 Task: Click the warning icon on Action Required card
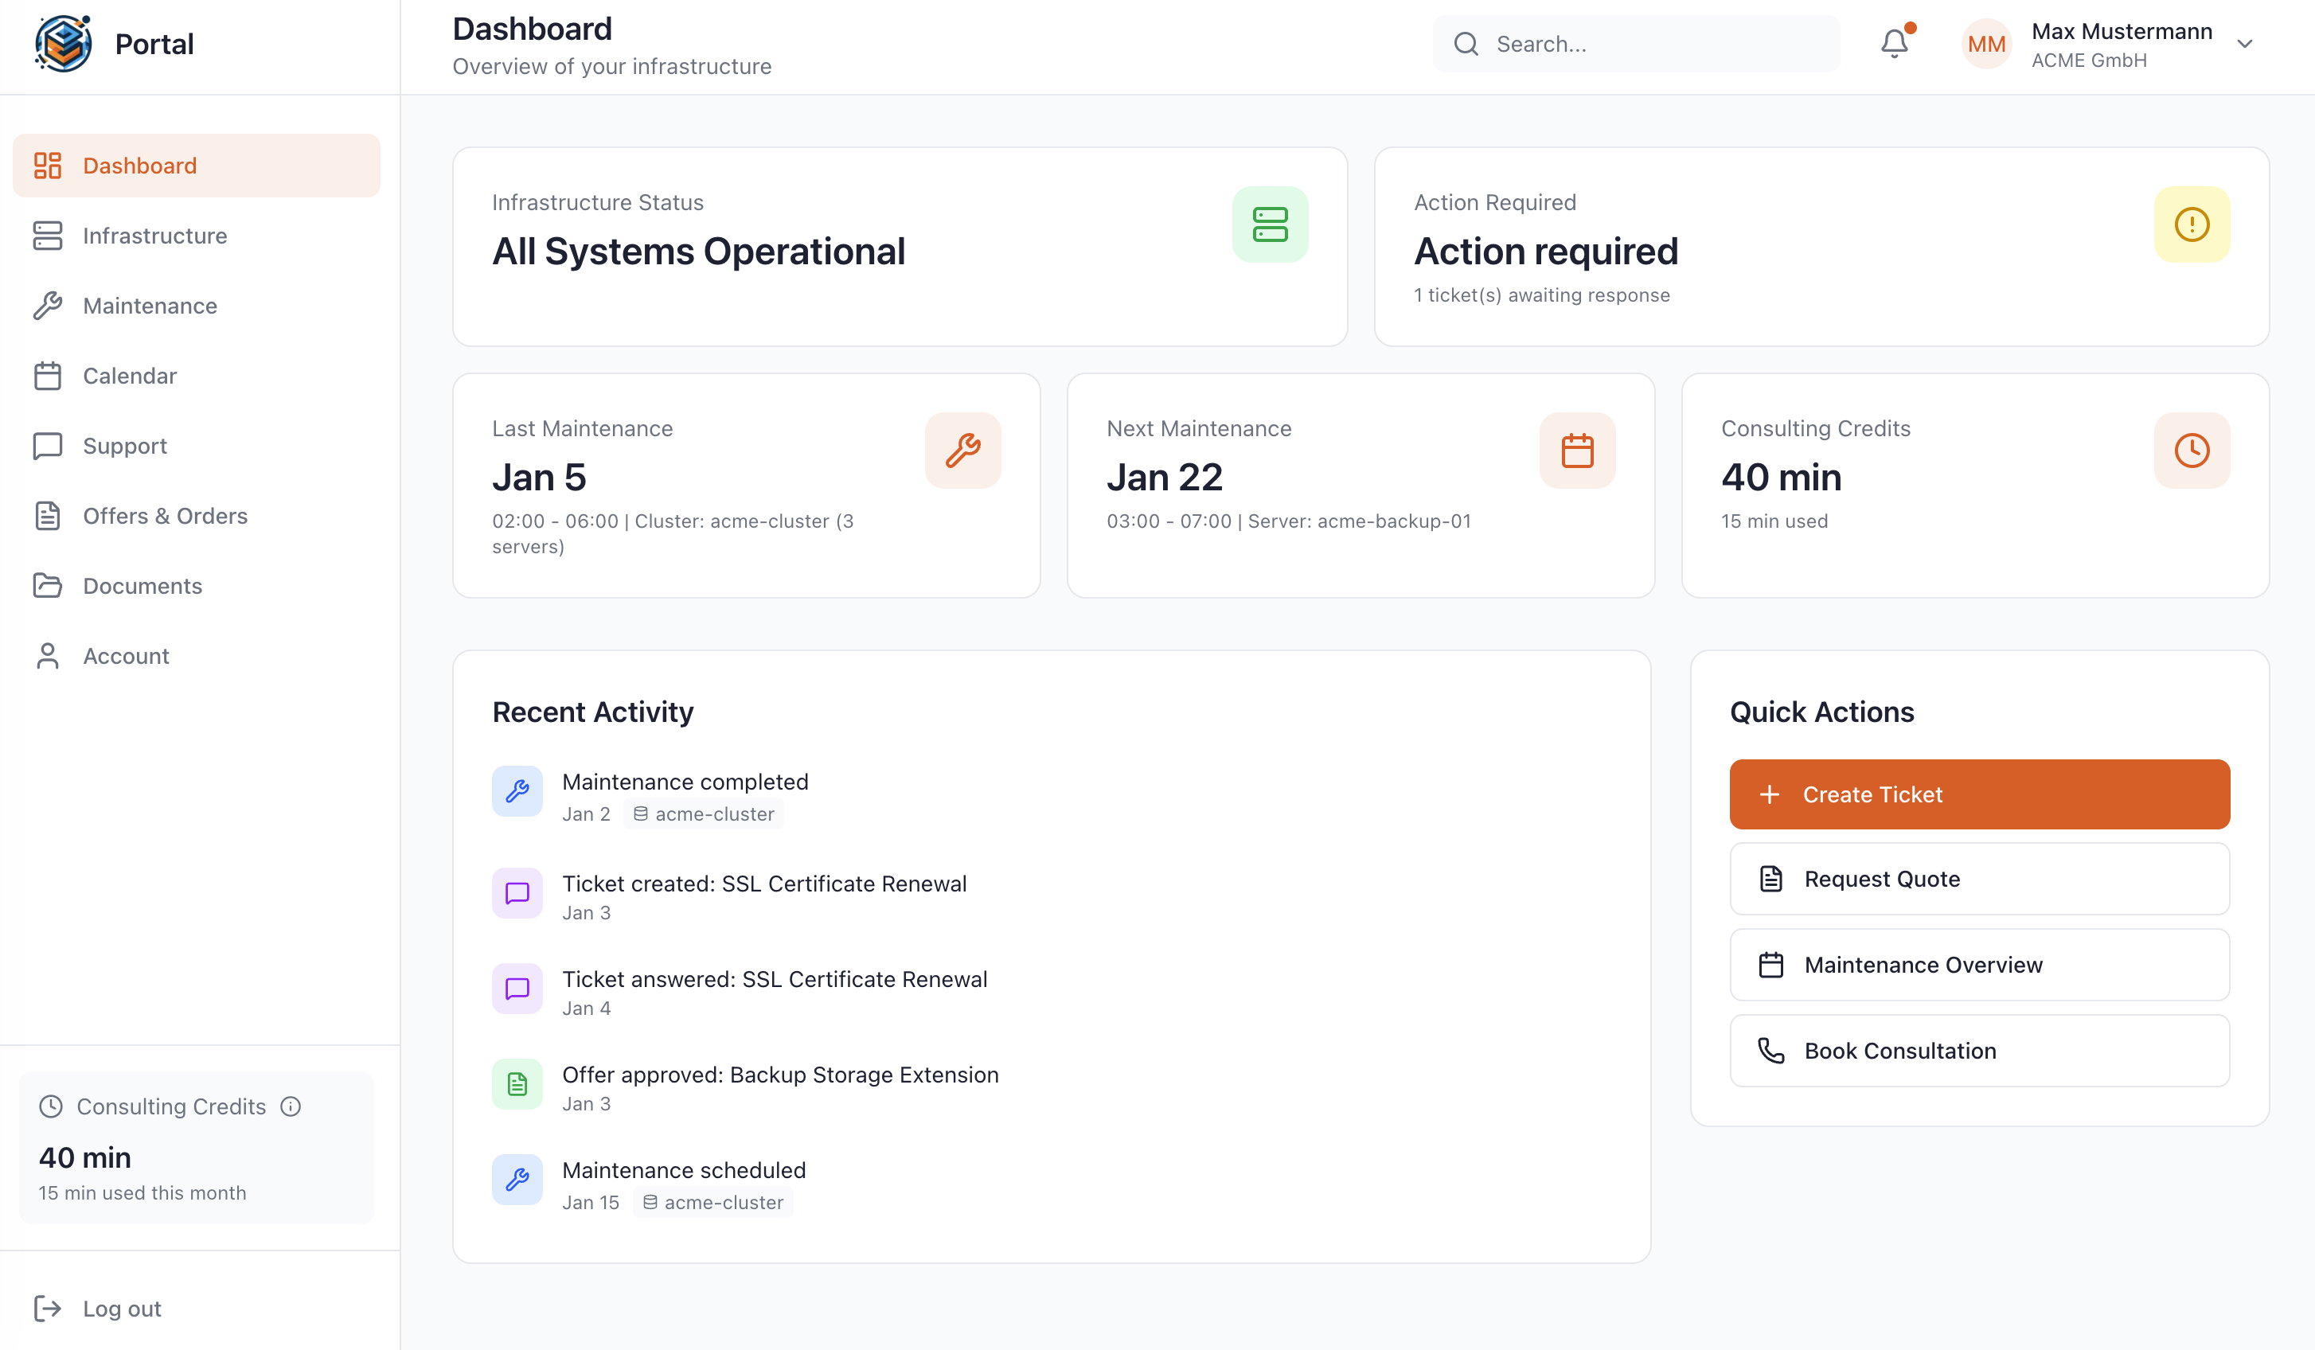click(2192, 224)
